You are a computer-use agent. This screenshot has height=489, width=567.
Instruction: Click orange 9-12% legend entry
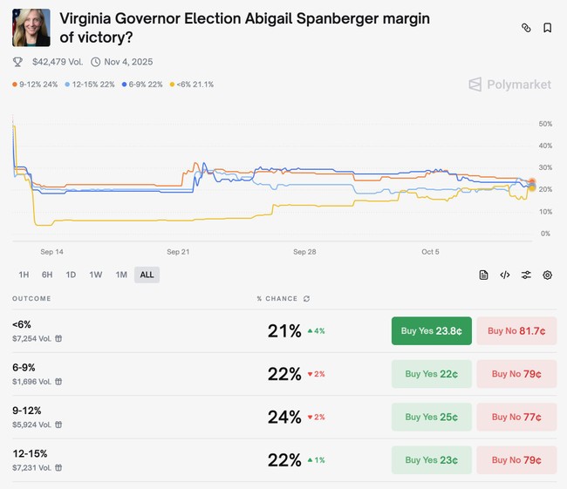coord(33,85)
